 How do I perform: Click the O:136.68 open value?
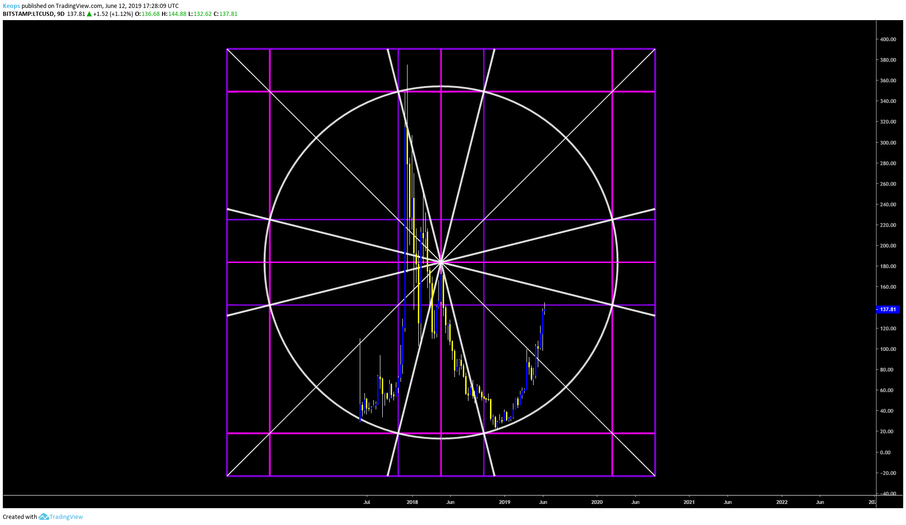(x=147, y=14)
